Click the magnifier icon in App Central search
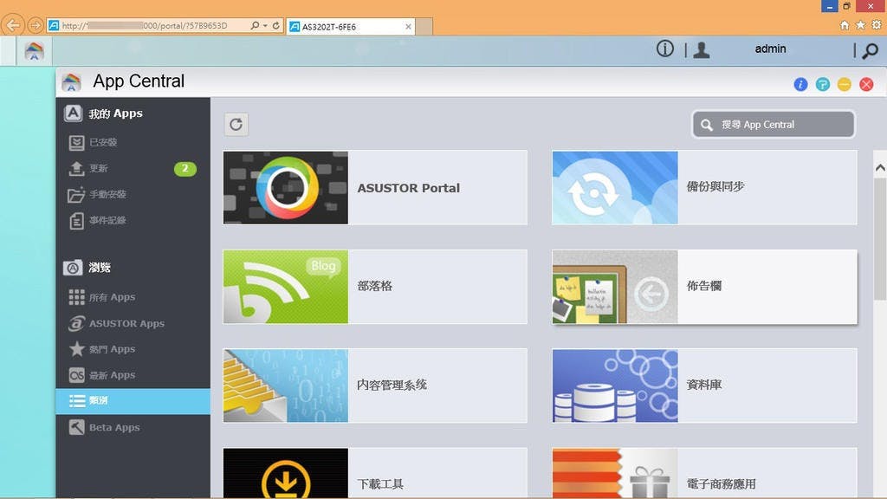Viewport: 887px width, 499px height. (707, 125)
